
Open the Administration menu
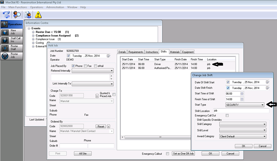[x=55, y=7]
